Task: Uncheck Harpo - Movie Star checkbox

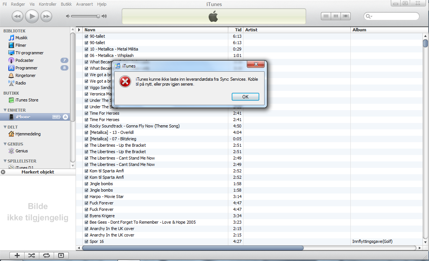Action: click(87, 197)
